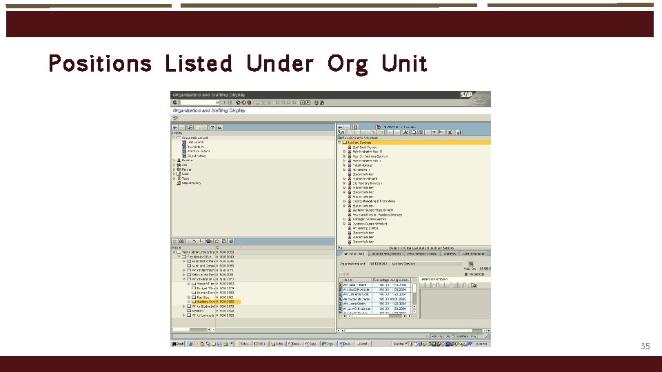Click the Orga... taskbar button

tap(330, 344)
